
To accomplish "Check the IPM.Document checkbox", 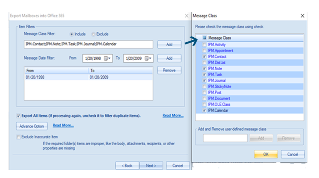I will tap(204, 99).
